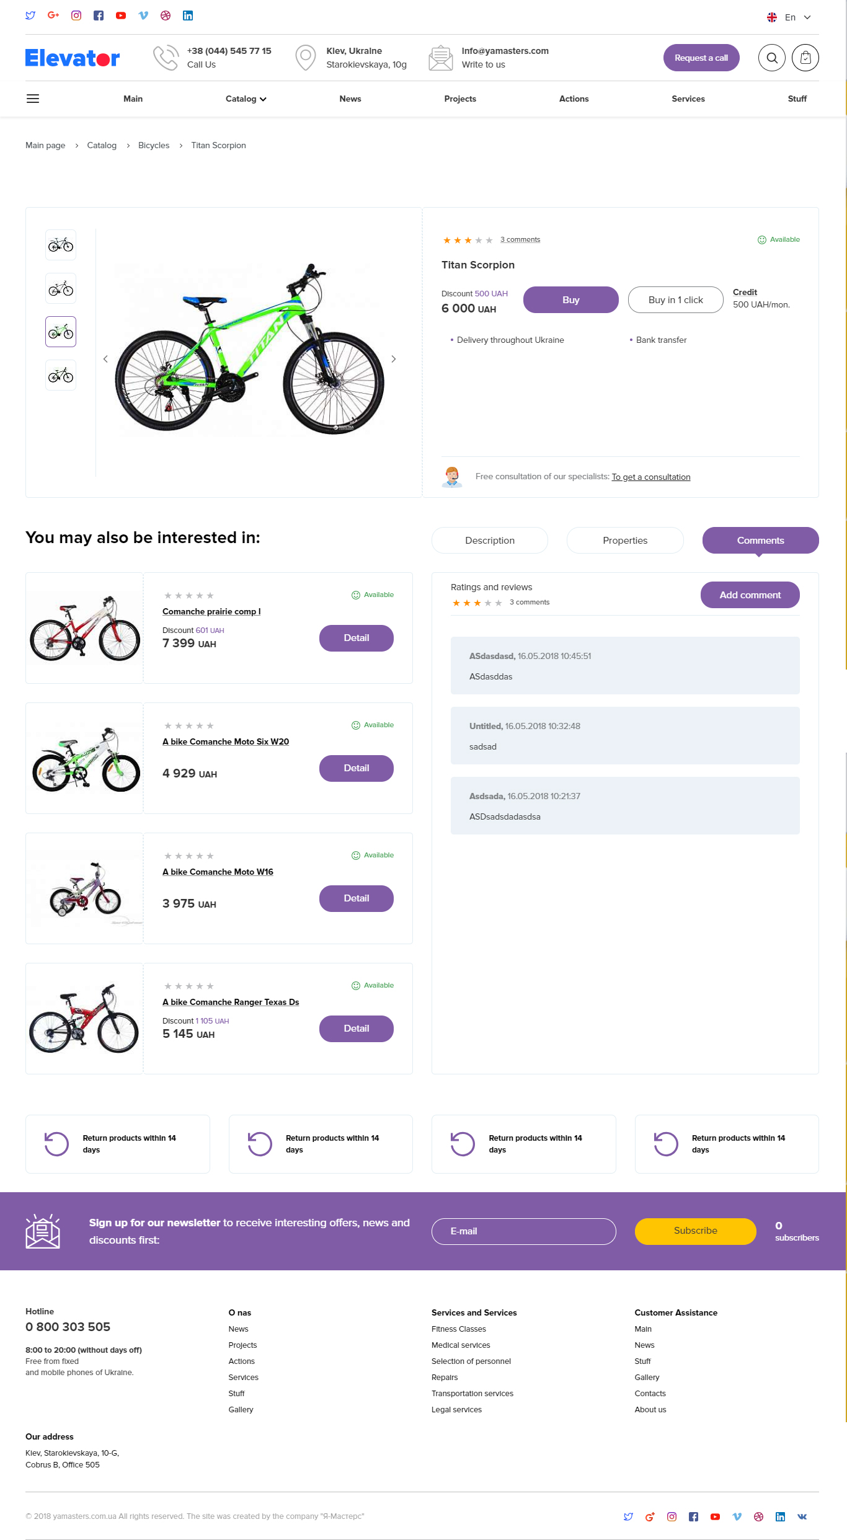Viewport: 847px width, 1540px height.
Task: Open the hamburger menu icon
Action: click(33, 99)
